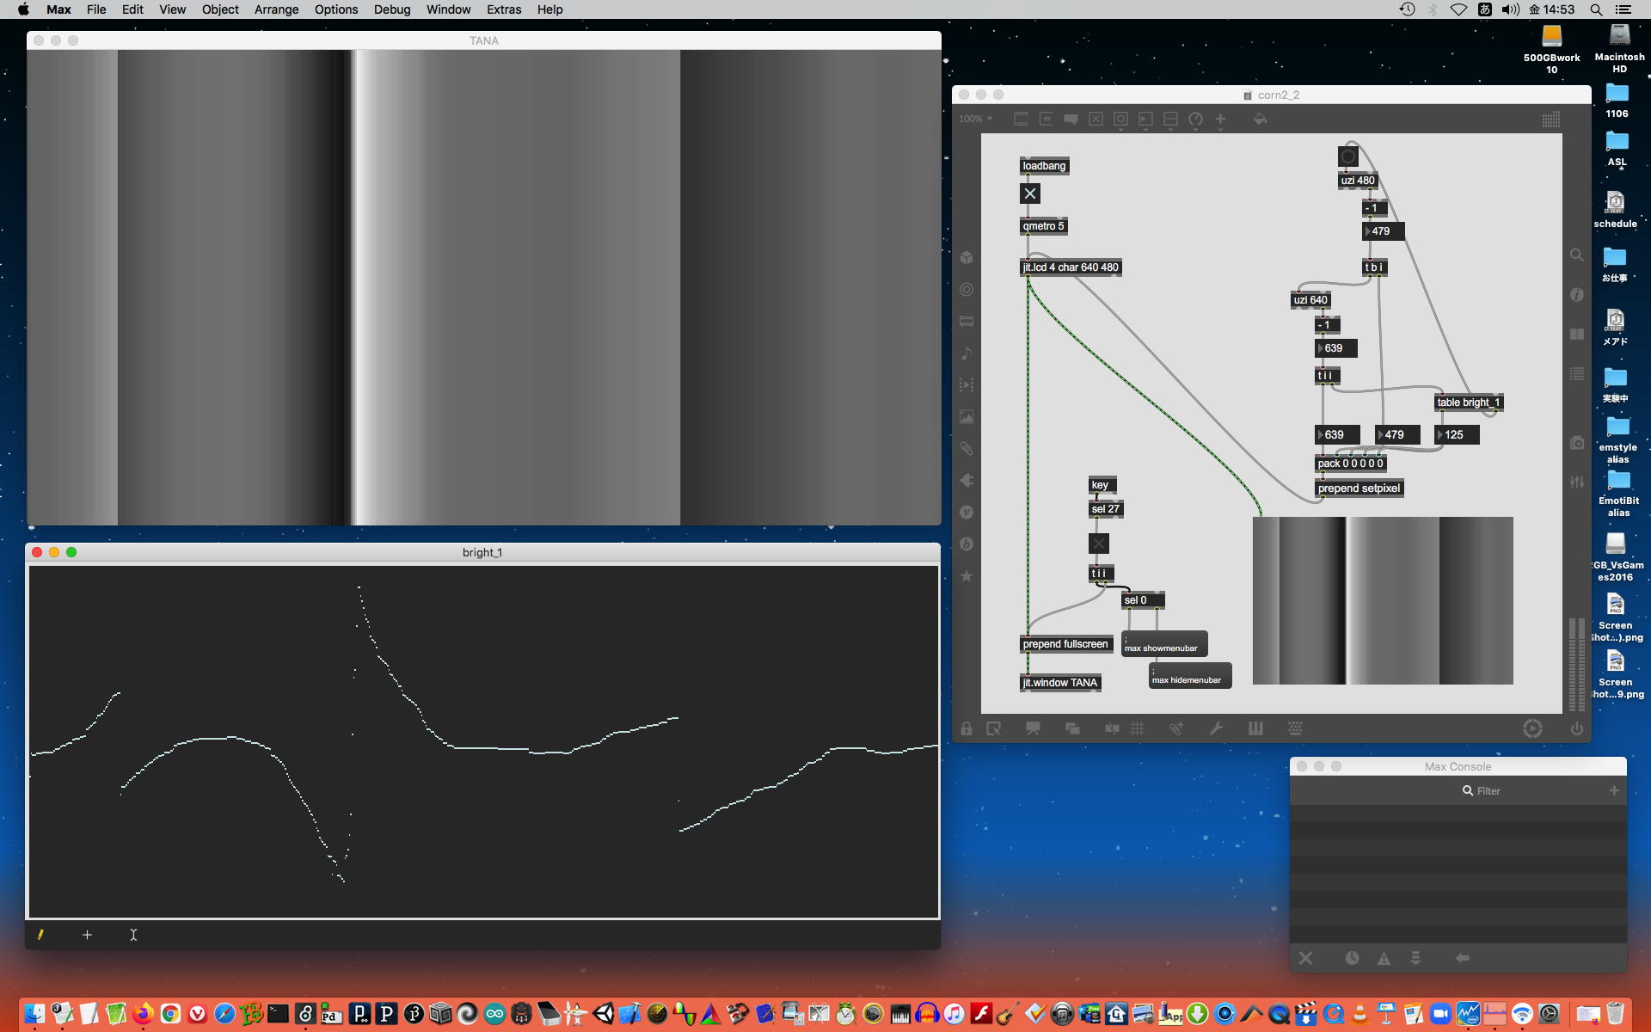Toggle the X box below loadbang
This screenshot has width=1651, height=1032.
pyautogui.click(x=1030, y=193)
